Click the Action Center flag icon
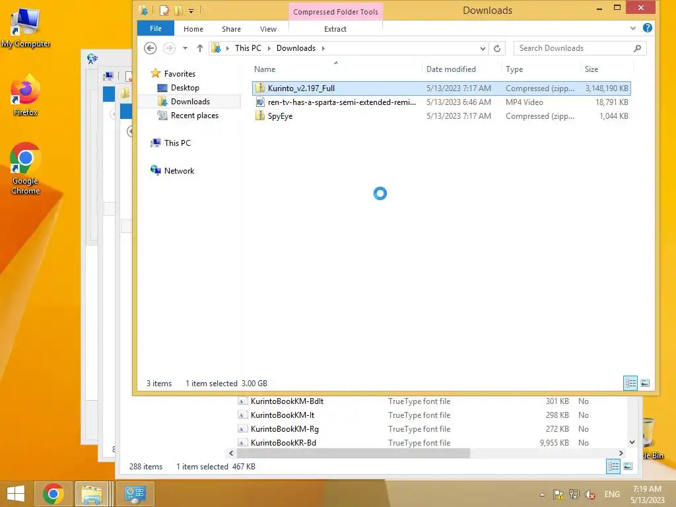676x507 pixels. pyautogui.click(x=558, y=494)
